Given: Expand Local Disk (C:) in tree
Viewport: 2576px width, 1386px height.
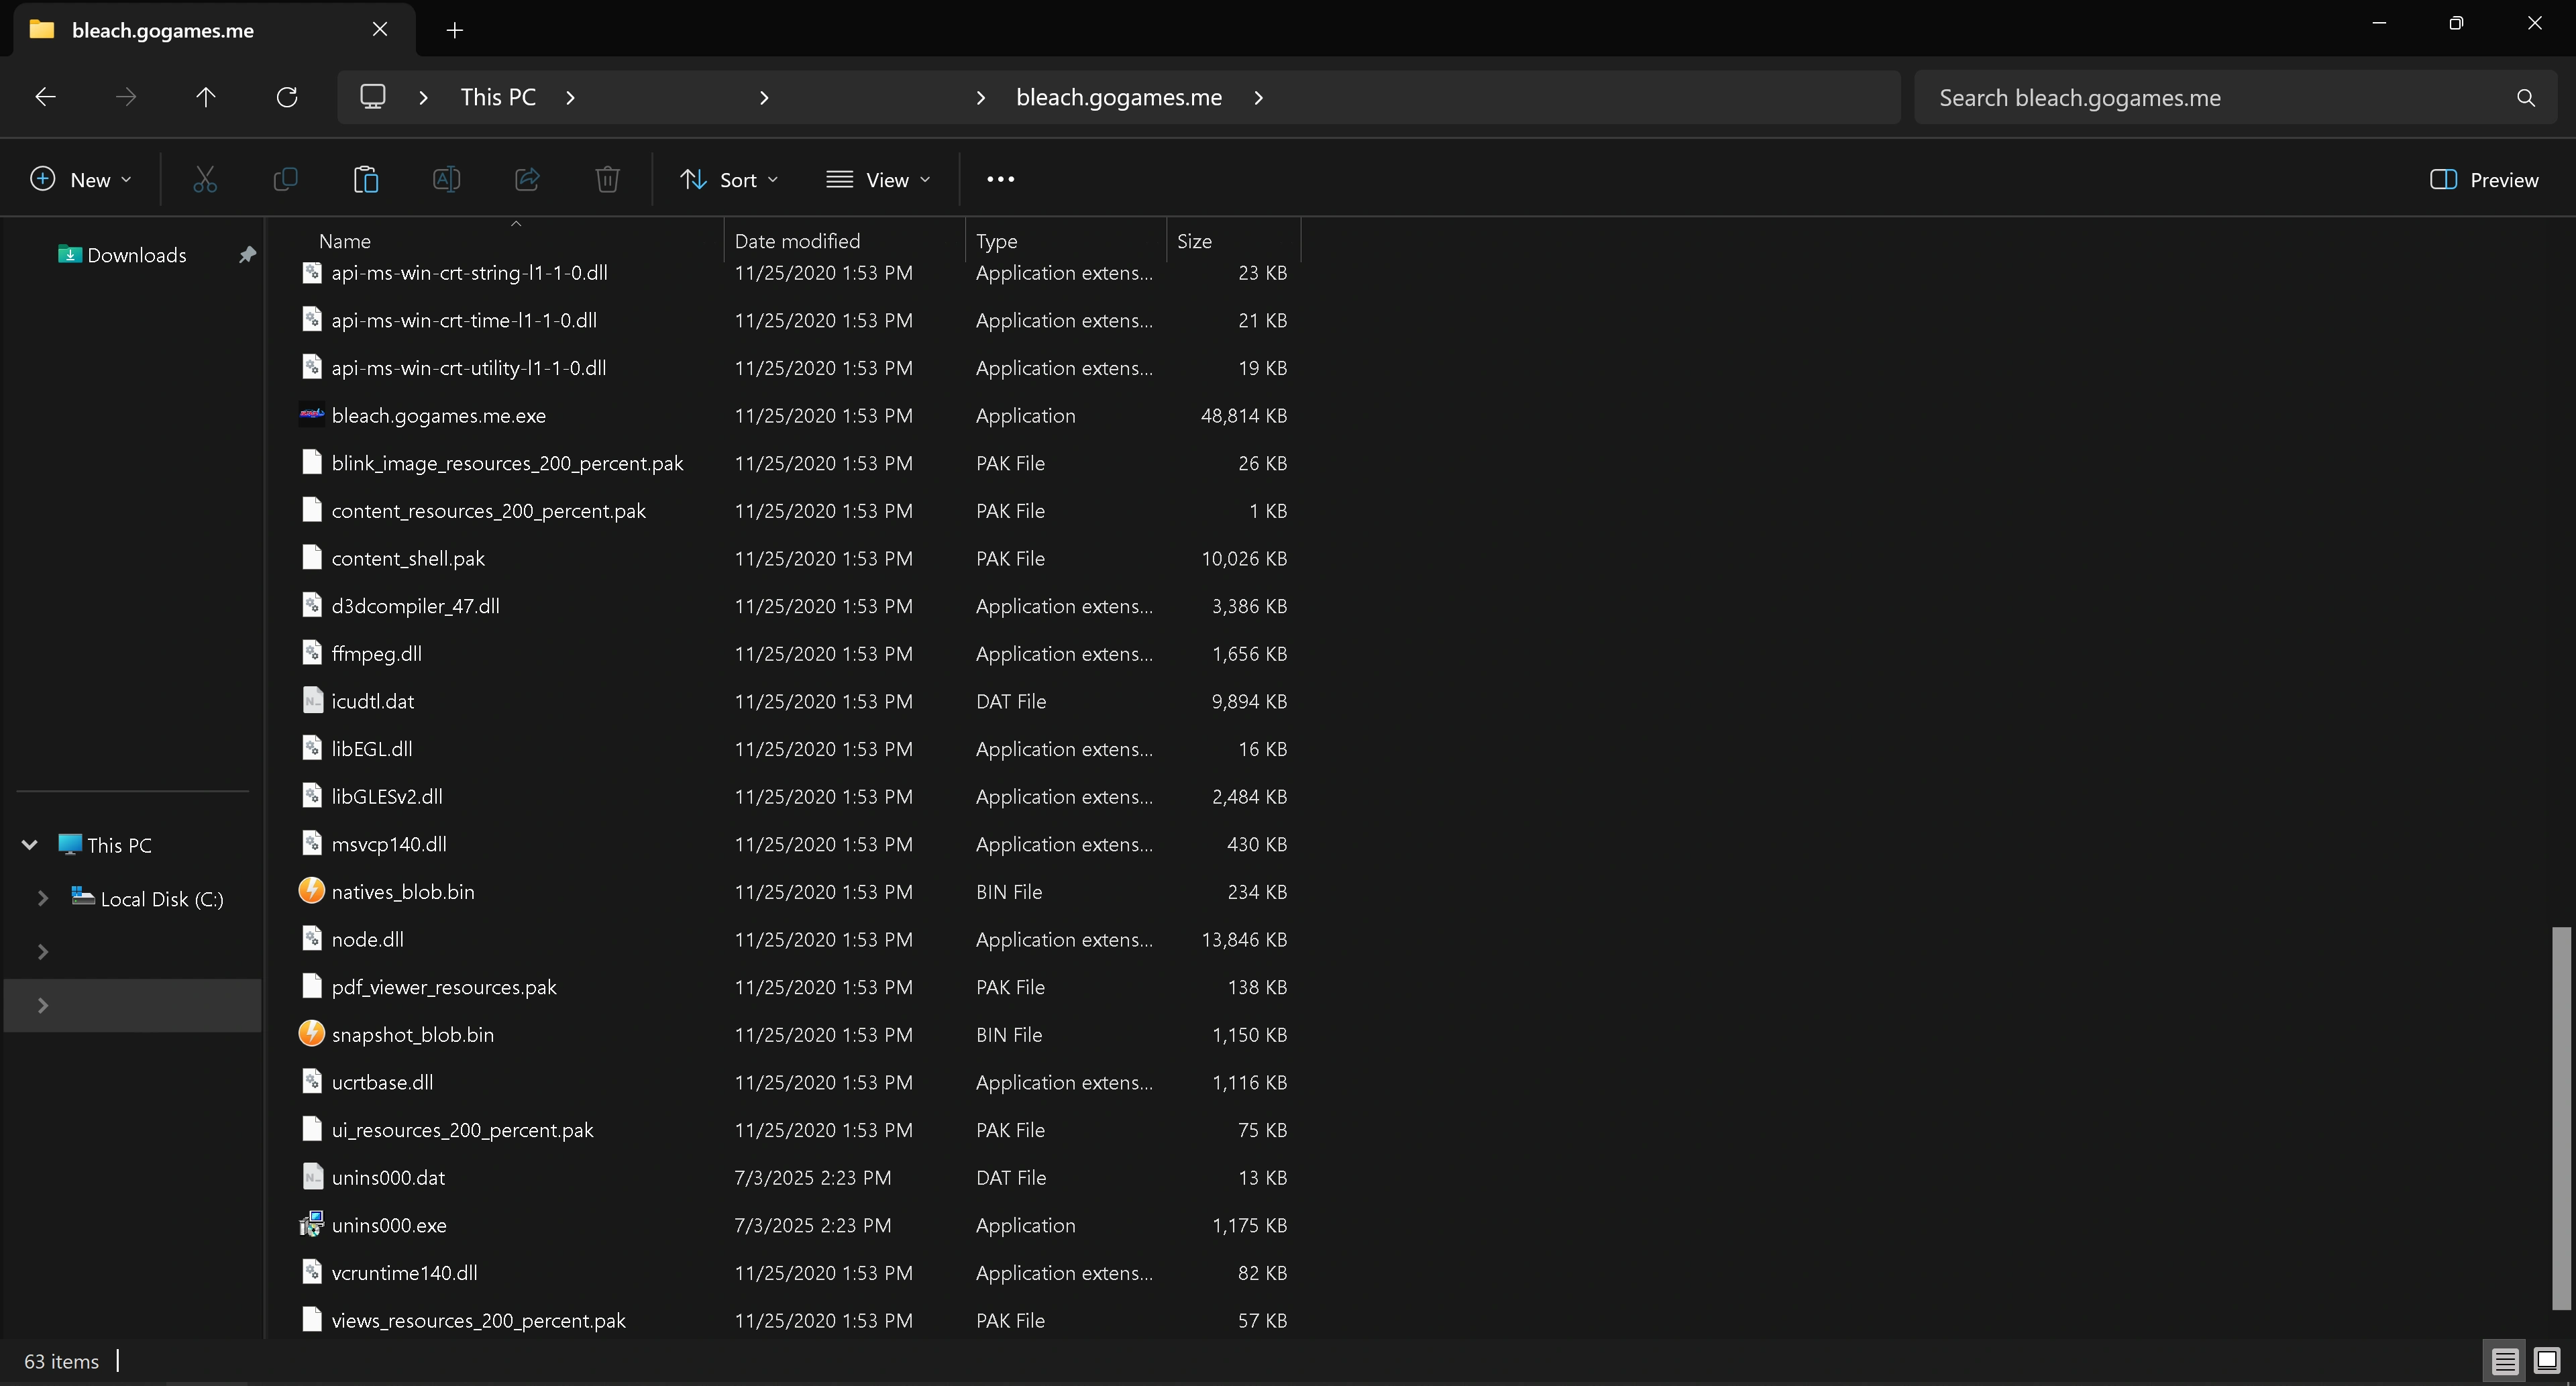Looking at the screenshot, I should (x=43, y=899).
